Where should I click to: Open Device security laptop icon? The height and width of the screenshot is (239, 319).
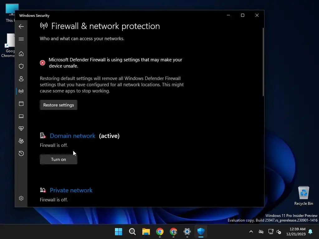click(21, 116)
